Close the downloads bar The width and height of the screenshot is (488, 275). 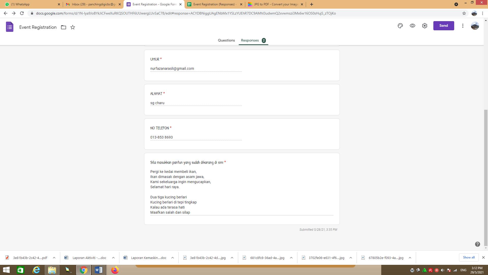point(483,257)
